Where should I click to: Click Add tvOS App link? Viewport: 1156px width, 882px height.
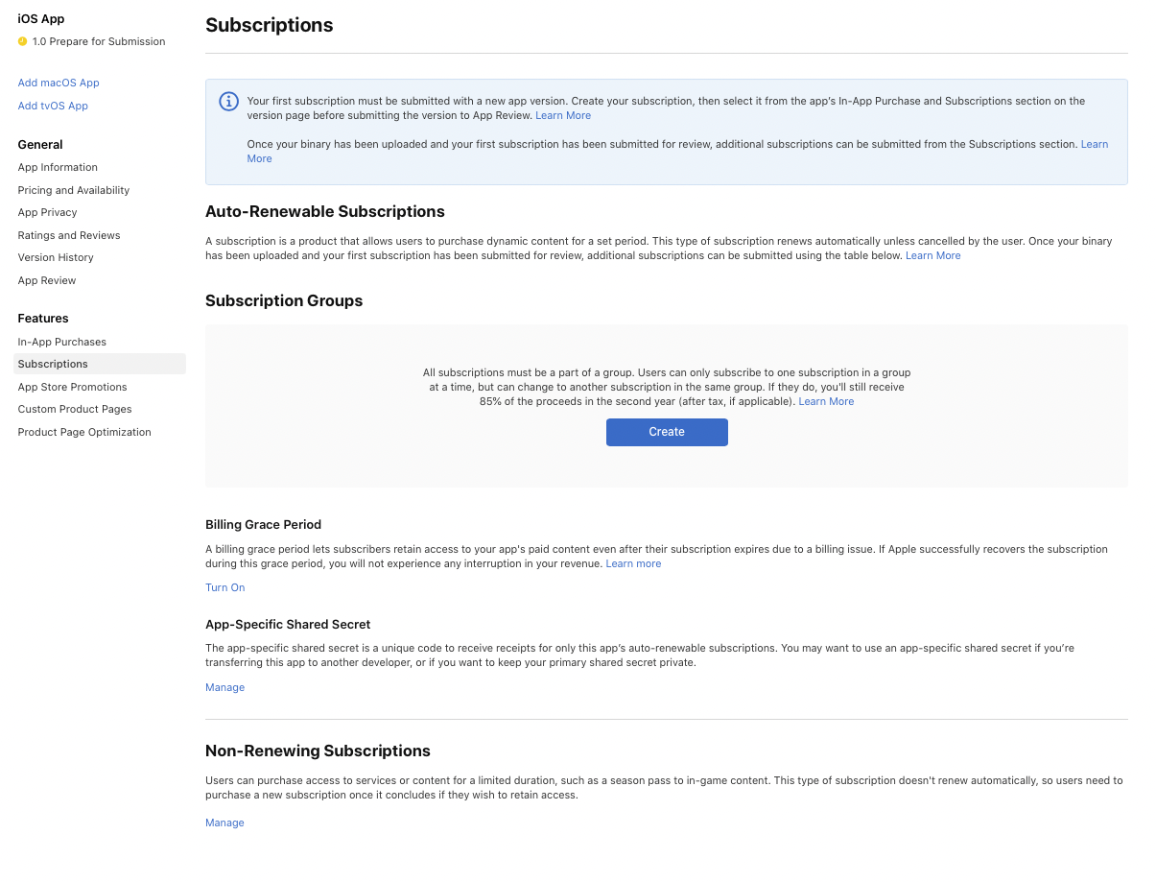click(53, 106)
